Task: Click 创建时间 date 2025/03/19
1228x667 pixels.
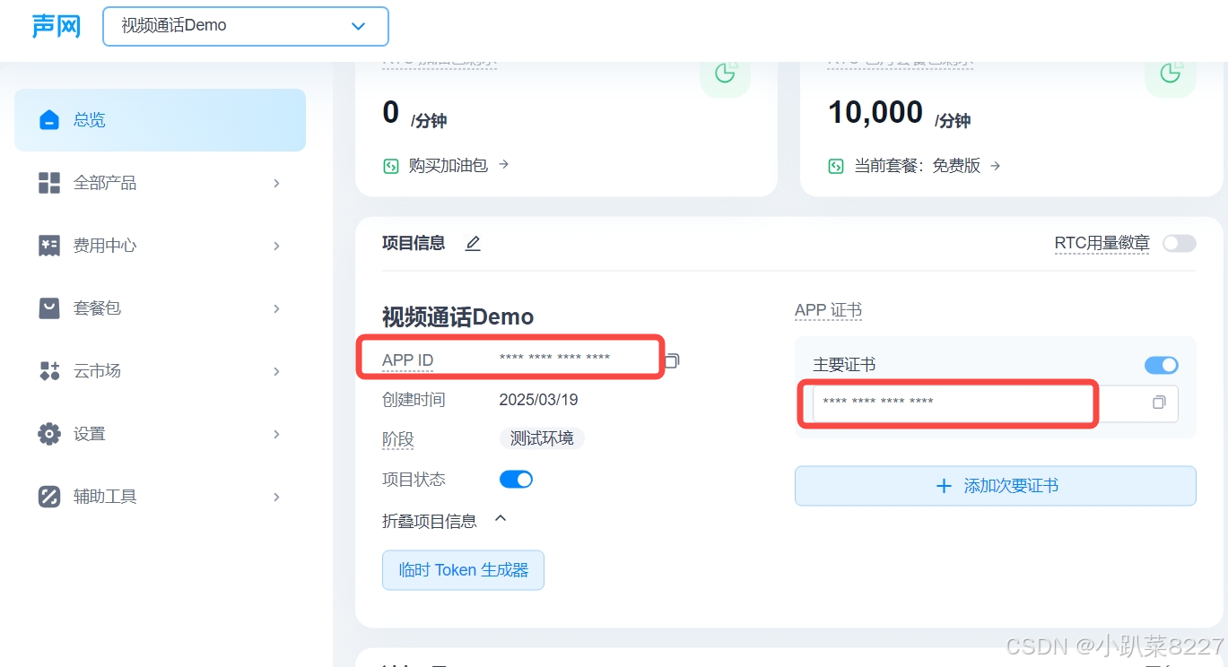Action: click(x=538, y=400)
